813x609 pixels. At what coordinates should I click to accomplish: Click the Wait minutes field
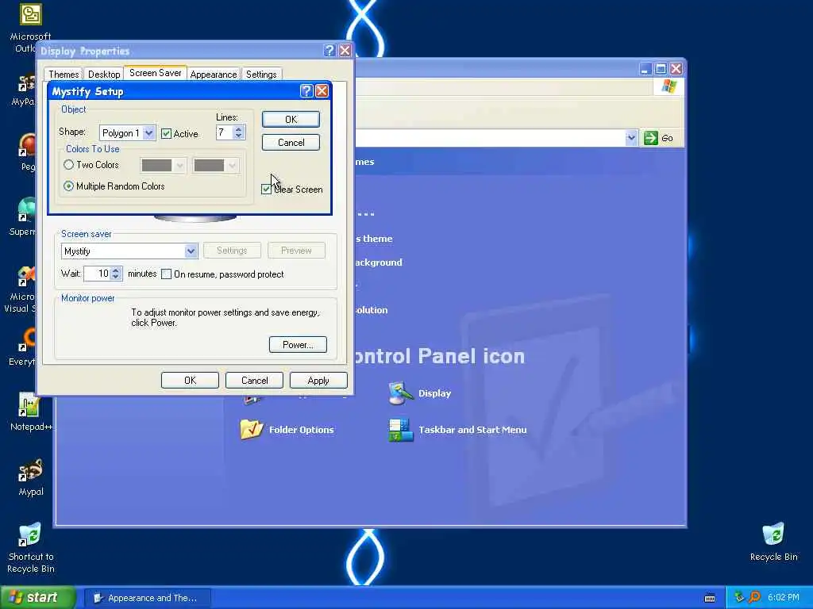click(97, 274)
